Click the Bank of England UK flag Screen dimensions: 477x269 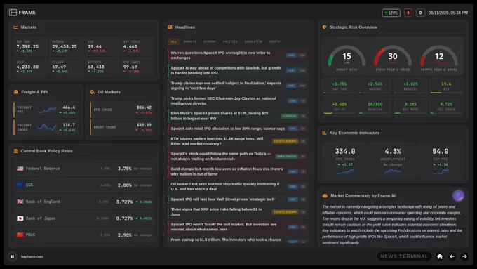click(20, 202)
